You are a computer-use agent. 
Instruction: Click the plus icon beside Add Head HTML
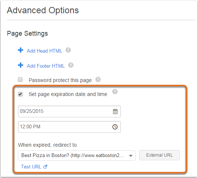point(21,50)
